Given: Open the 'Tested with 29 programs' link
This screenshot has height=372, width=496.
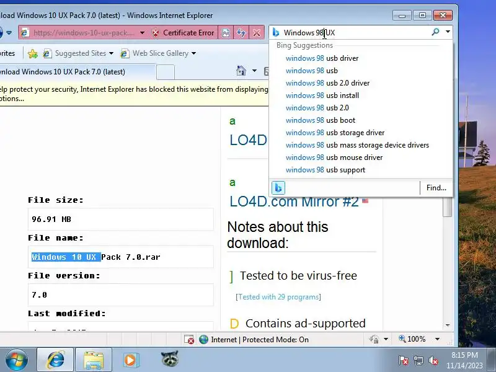Looking at the screenshot, I should [x=278, y=297].
